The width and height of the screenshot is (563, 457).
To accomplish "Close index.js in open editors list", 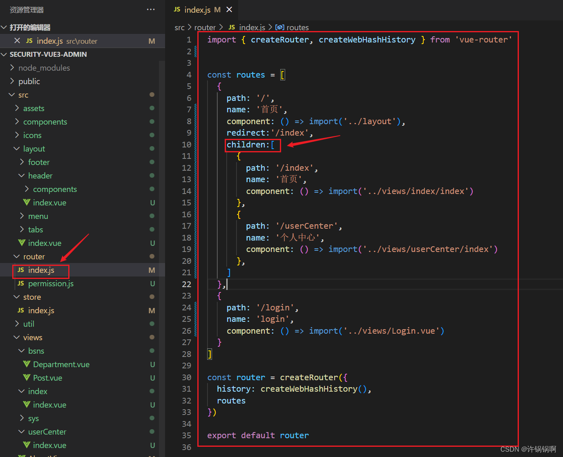I will [17, 41].
